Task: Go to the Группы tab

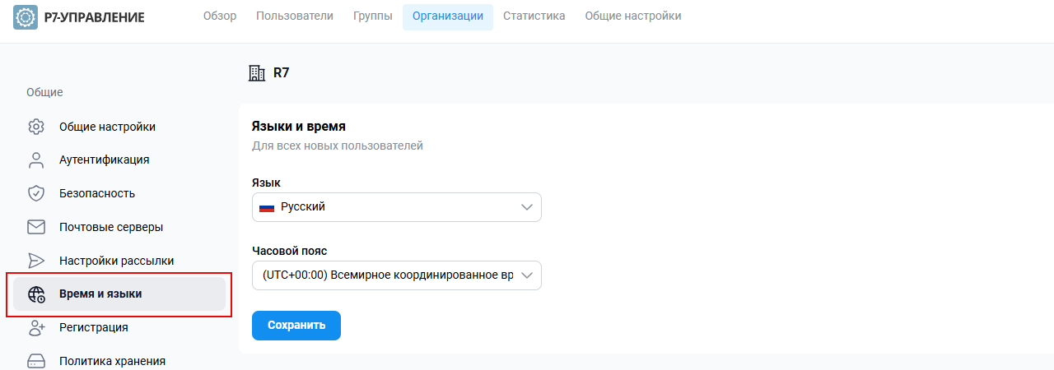Action: click(x=373, y=16)
